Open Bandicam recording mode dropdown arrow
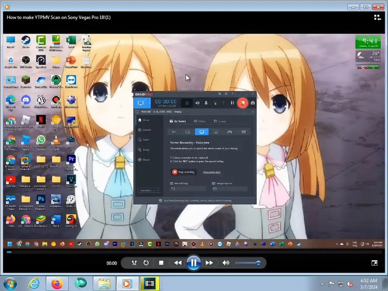The height and width of the screenshot is (291, 388). pos(149,103)
